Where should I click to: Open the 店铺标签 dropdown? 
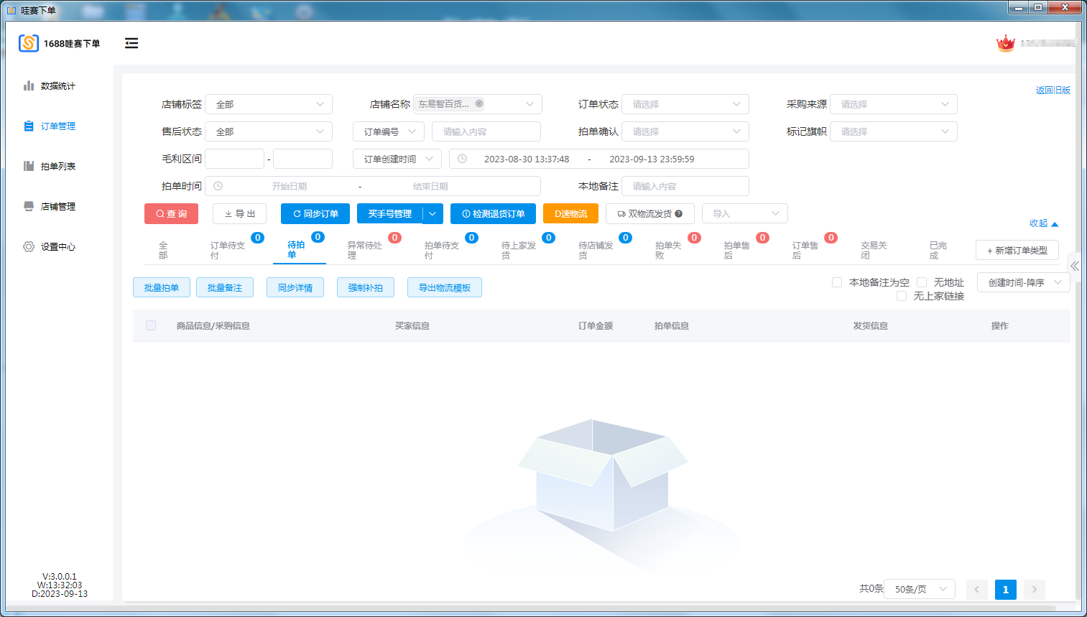269,104
